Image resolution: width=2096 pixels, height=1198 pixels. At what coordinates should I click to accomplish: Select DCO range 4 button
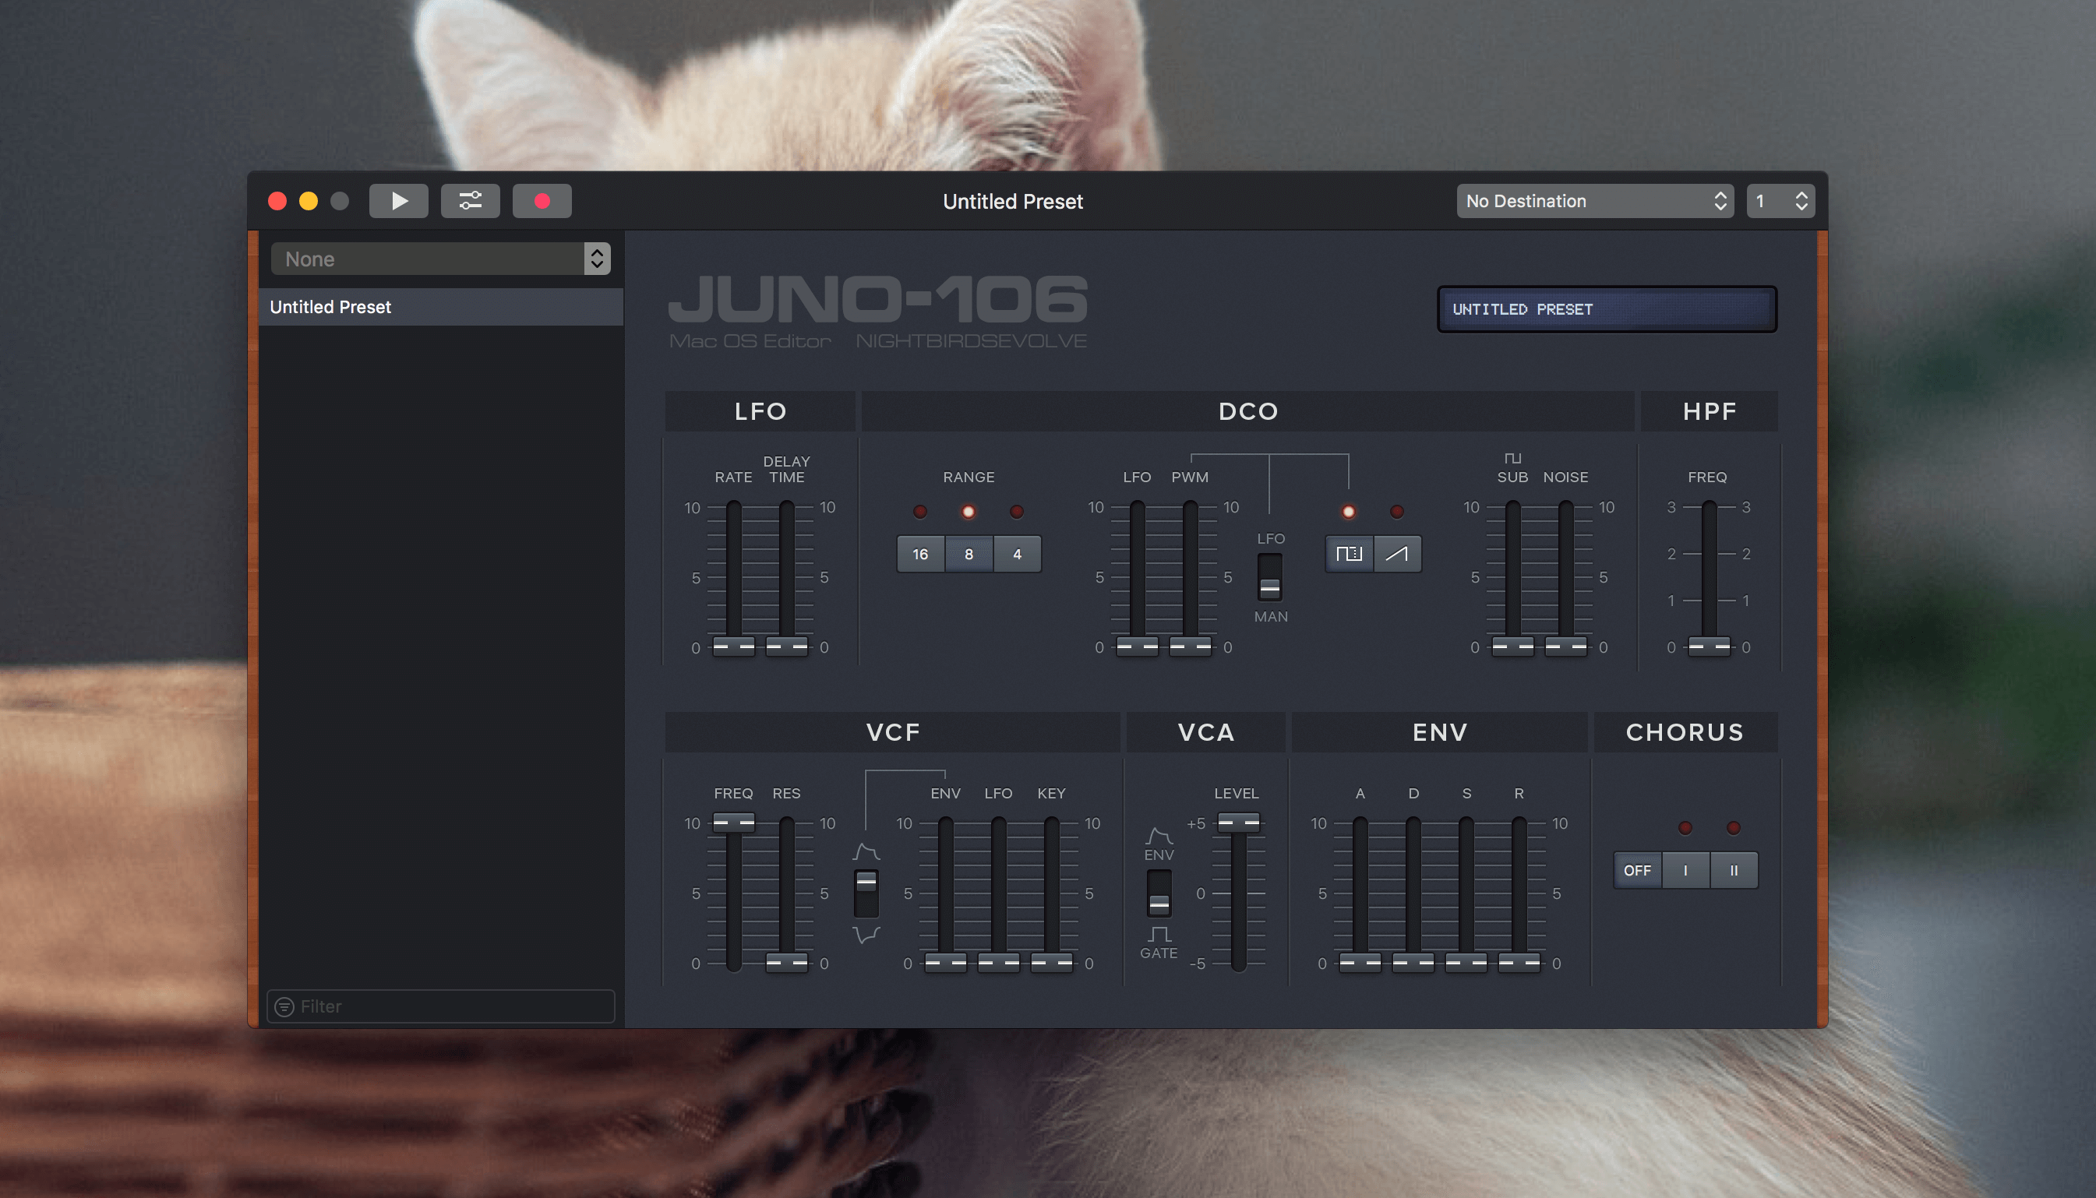[x=1017, y=554]
